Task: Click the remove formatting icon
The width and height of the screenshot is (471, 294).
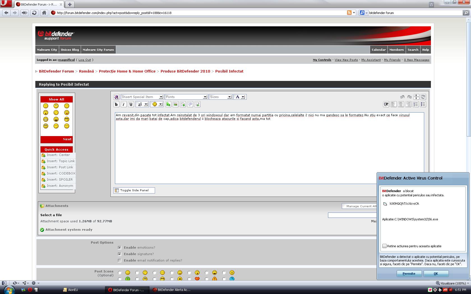Action: (116, 97)
